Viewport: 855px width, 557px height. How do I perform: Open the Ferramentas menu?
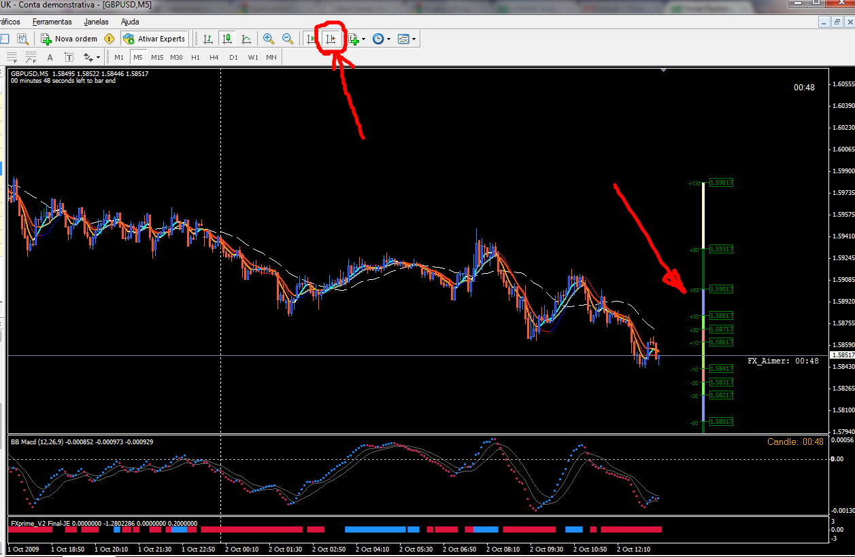(52, 22)
